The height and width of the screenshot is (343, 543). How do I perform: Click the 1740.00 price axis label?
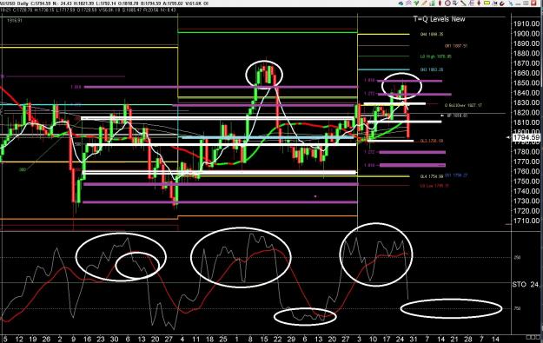pos(526,191)
